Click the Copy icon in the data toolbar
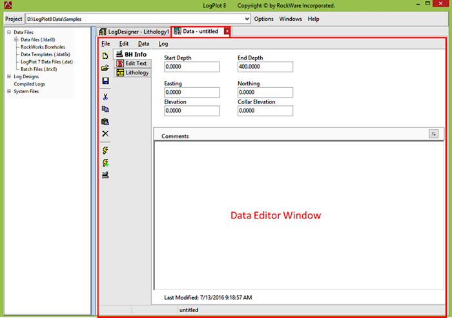The image size is (452, 318). click(105, 109)
